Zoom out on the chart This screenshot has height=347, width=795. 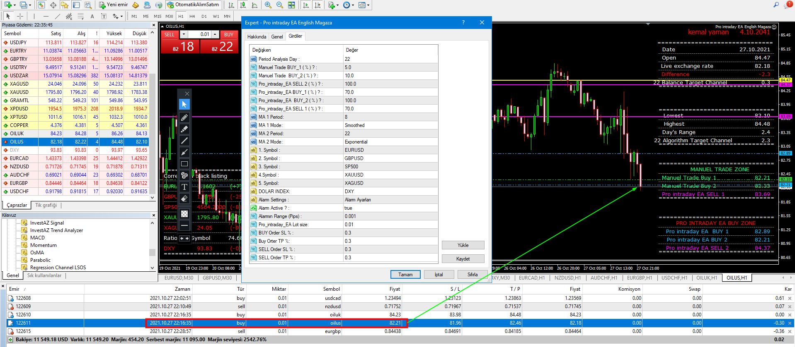tap(280, 5)
